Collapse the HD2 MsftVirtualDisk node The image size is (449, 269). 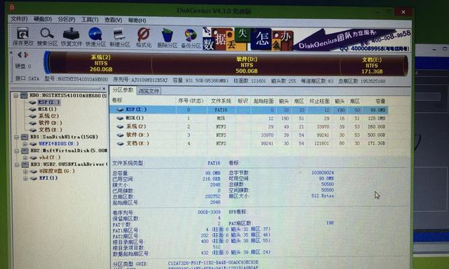tap(16, 151)
